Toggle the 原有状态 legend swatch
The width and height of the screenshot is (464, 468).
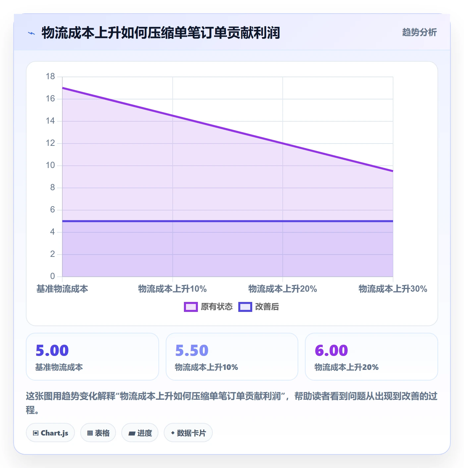pos(191,307)
